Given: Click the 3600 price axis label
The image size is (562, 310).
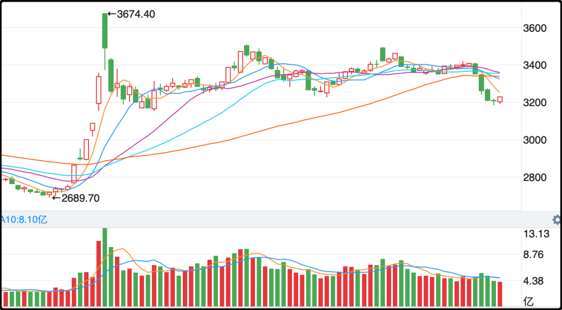Looking at the screenshot, I should [x=534, y=28].
